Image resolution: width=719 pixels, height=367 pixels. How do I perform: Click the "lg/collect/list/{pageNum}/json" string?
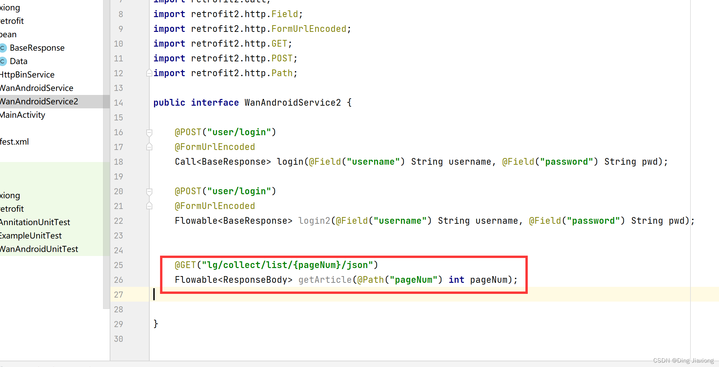point(288,265)
